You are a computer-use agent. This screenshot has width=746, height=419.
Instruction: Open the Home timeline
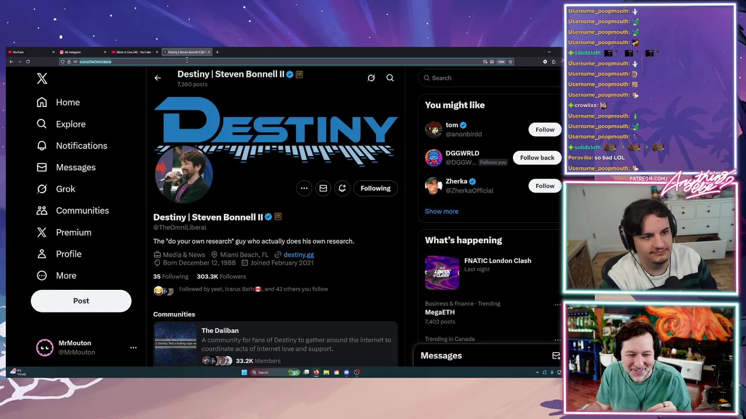(58, 102)
